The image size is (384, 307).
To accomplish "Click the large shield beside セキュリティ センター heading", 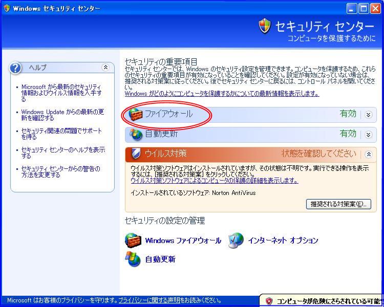I will pyautogui.click(x=265, y=26).
